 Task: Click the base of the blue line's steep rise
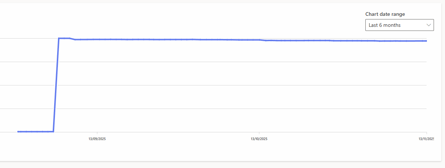[x=53, y=131]
